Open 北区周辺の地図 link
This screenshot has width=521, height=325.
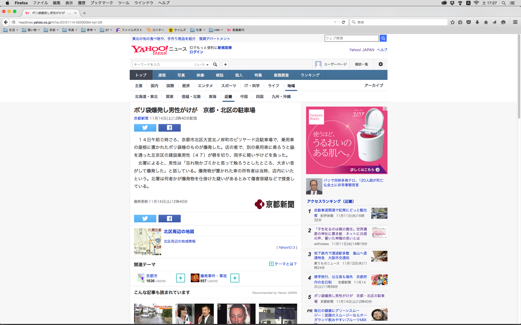click(179, 232)
